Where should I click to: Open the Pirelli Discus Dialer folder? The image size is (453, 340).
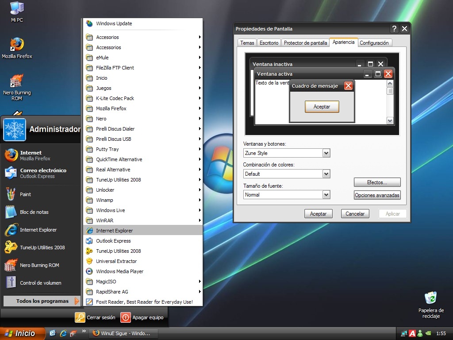[x=143, y=129]
